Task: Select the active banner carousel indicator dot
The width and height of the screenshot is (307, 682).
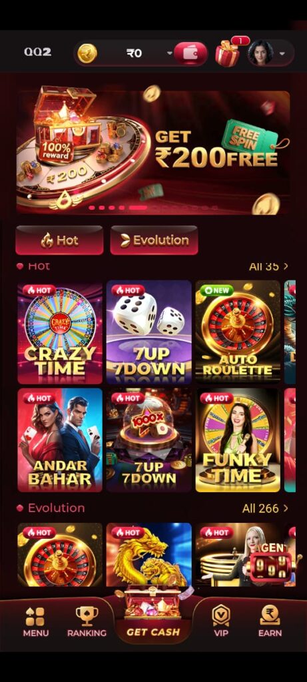Action: [137, 208]
